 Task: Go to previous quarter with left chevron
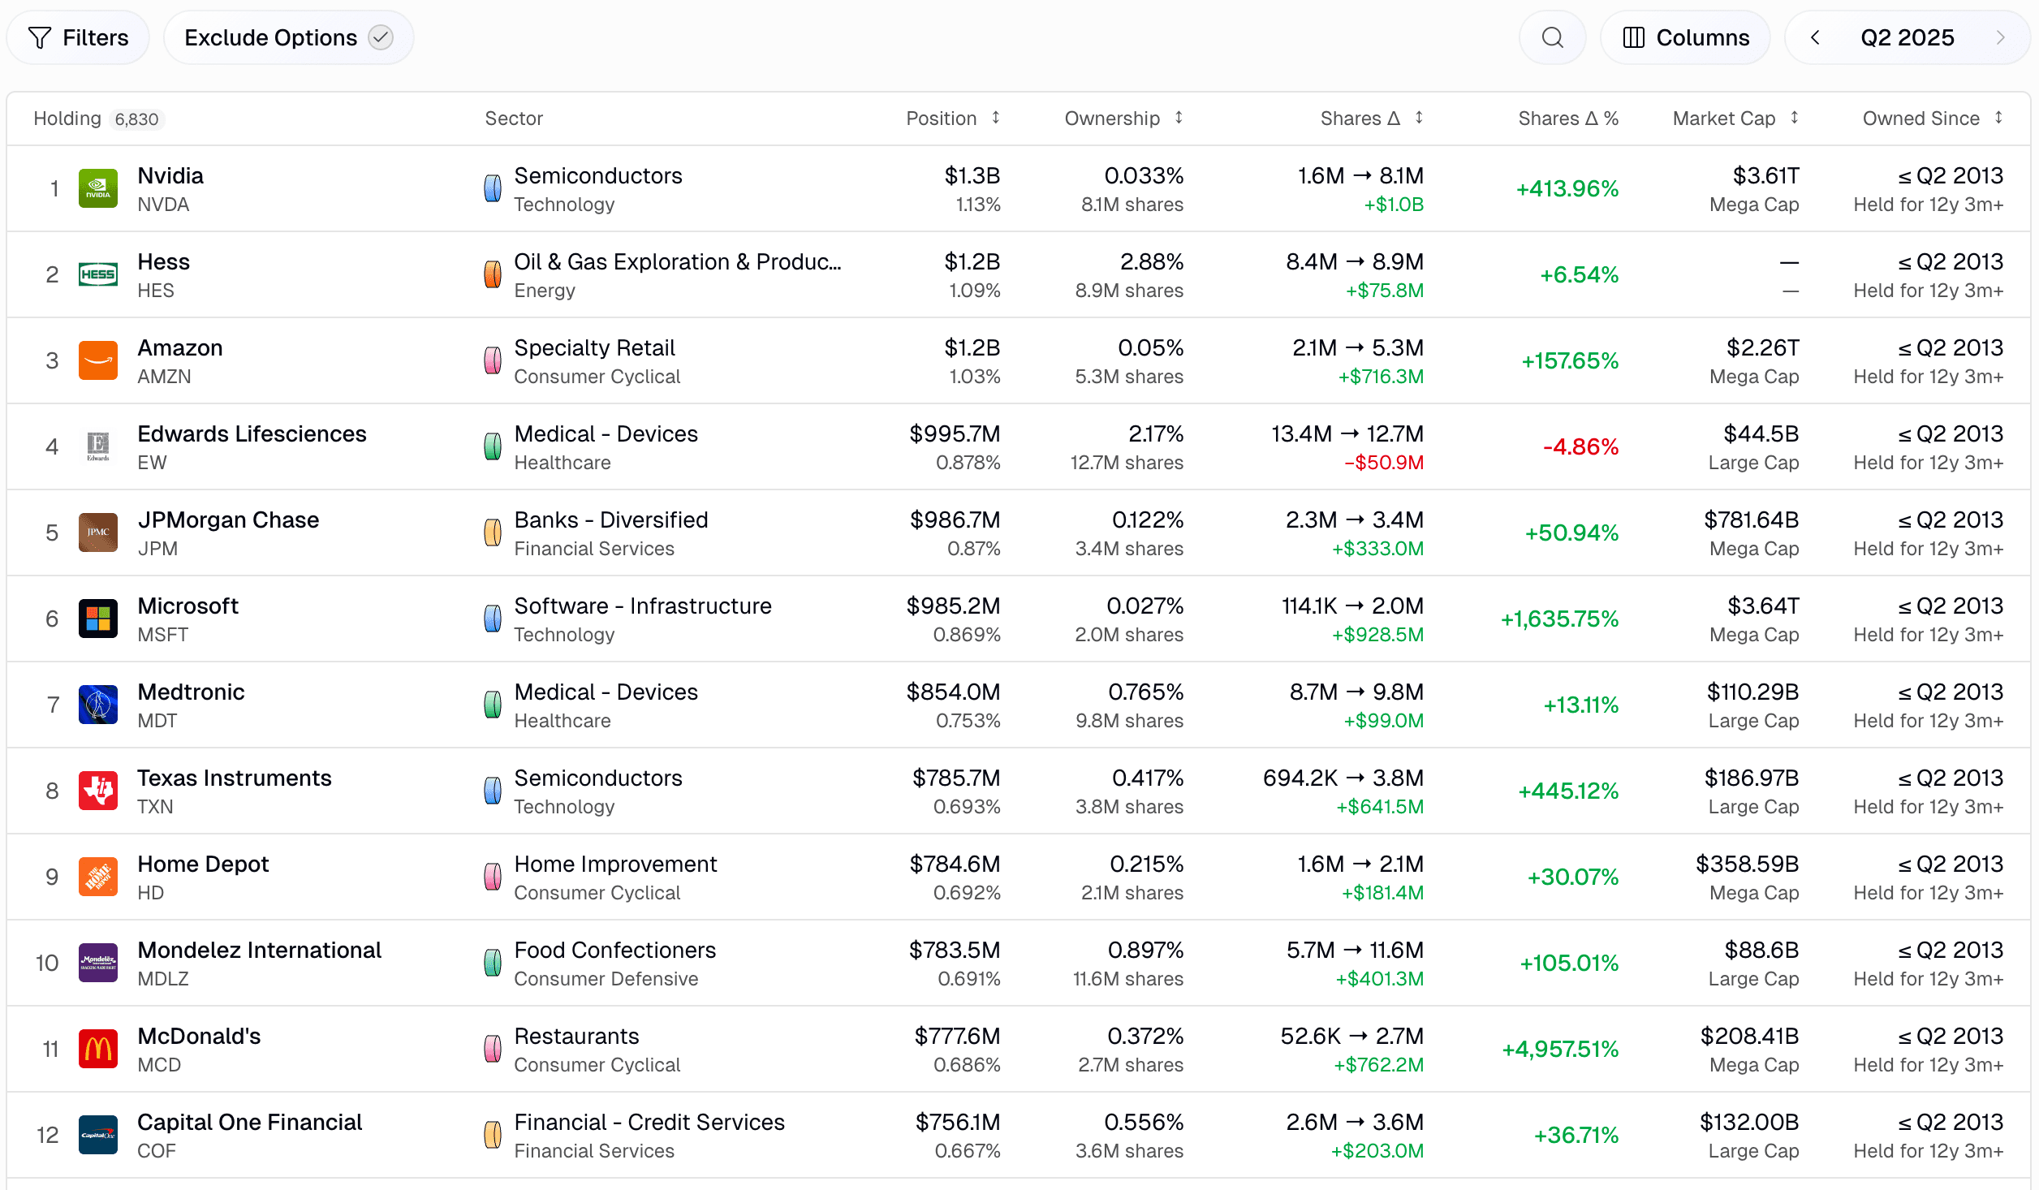pos(1815,37)
